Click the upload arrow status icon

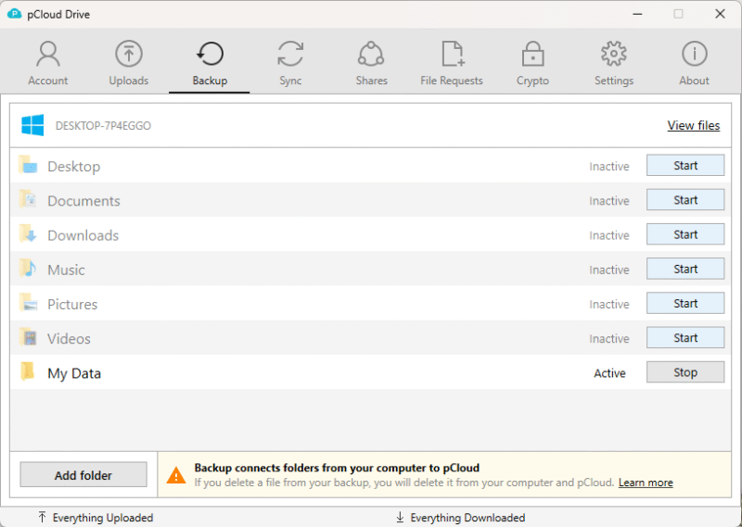pyautogui.click(x=42, y=517)
